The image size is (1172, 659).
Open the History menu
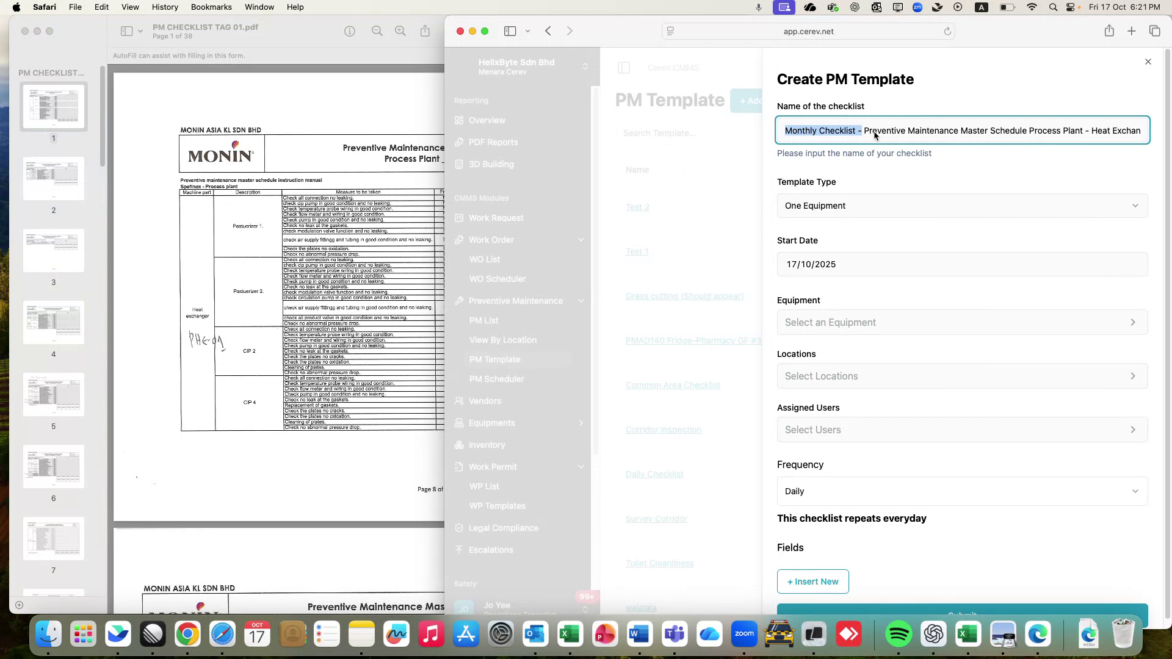tap(164, 7)
